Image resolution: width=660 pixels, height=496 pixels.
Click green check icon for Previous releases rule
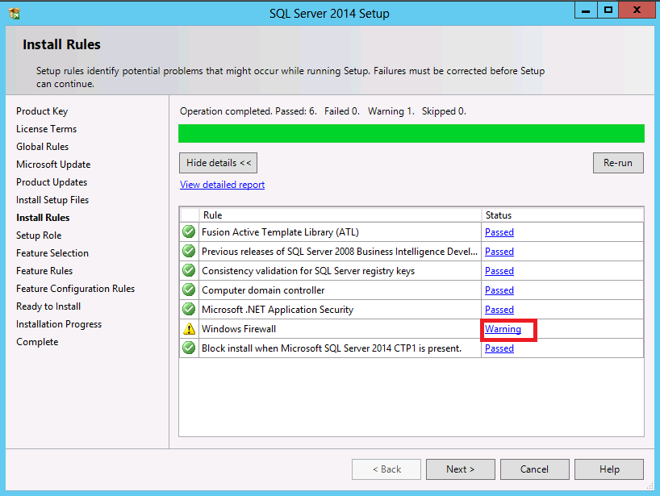point(189,251)
